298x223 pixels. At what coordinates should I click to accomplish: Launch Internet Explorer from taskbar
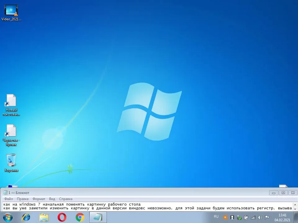tap(26, 217)
